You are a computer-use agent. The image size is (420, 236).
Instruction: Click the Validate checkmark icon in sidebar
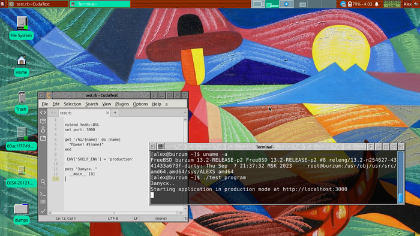click(x=43, y=211)
